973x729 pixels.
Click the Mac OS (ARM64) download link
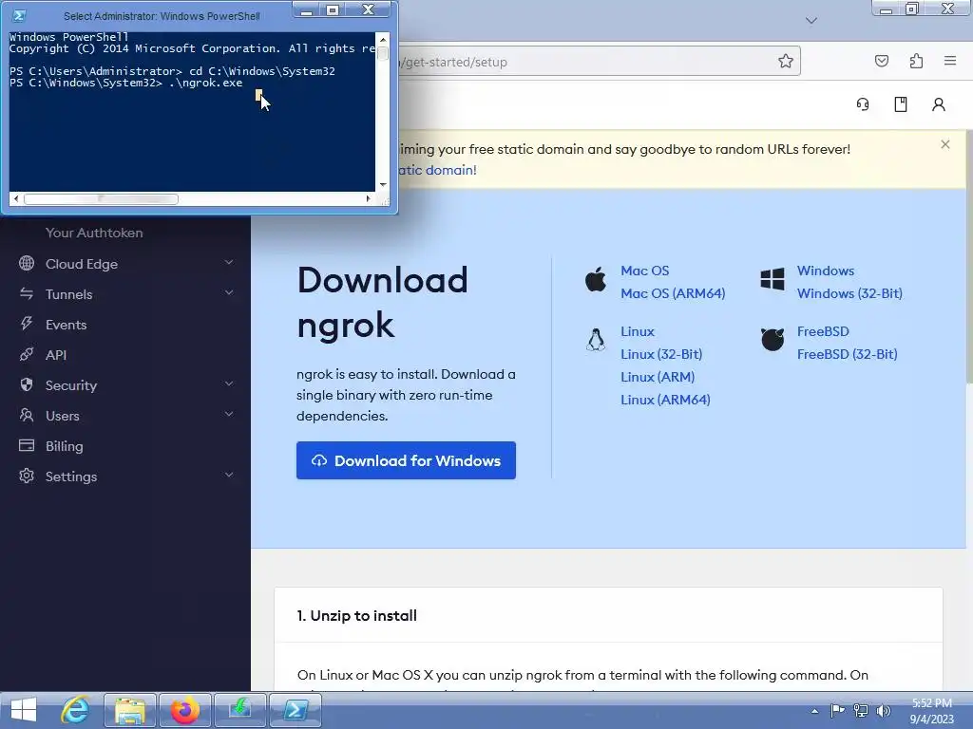tap(673, 293)
